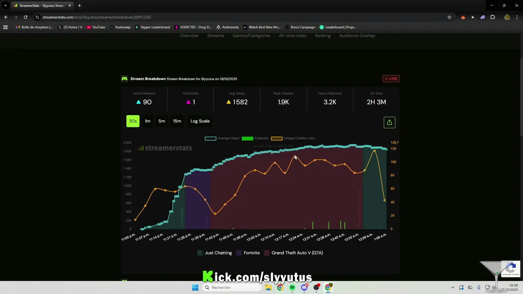This screenshot has height=294, width=523.
Task: Toggle Followers series in legend
Action: [255, 138]
